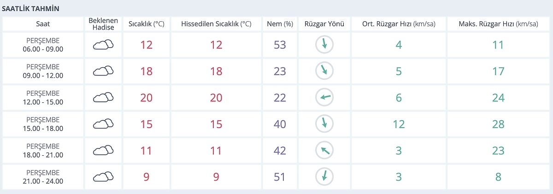Click the cloud icon for 12.00 - 15.00
This screenshot has width=553, height=194.
103,98
